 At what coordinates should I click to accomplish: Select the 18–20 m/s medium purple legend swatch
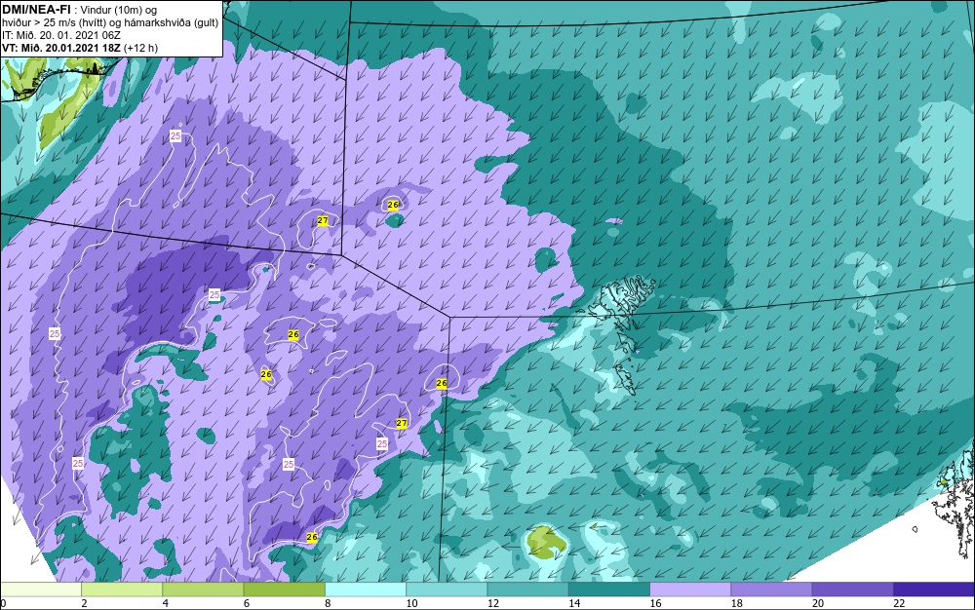(x=771, y=589)
